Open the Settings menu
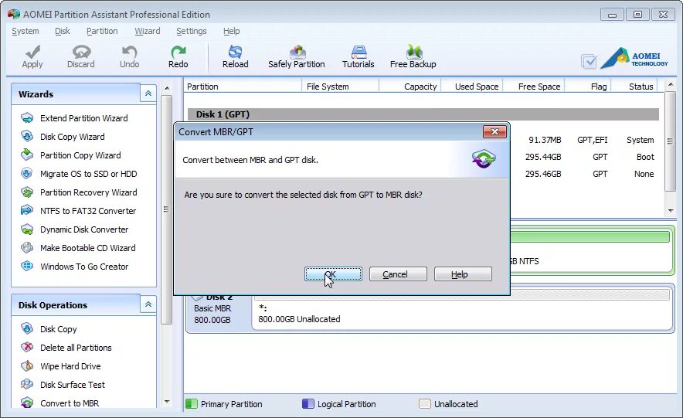 pos(191,31)
